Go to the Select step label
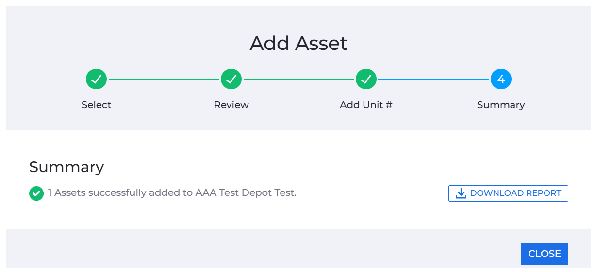The width and height of the screenshot is (595, 272). coord(96,105)
